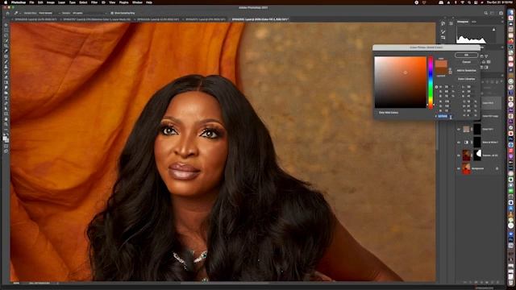Hide the Color Fill 1 layer

point(459,129)
